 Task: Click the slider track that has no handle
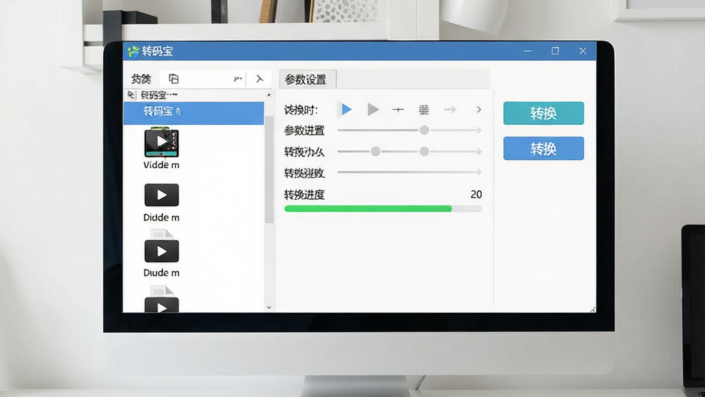coord(410,172)
